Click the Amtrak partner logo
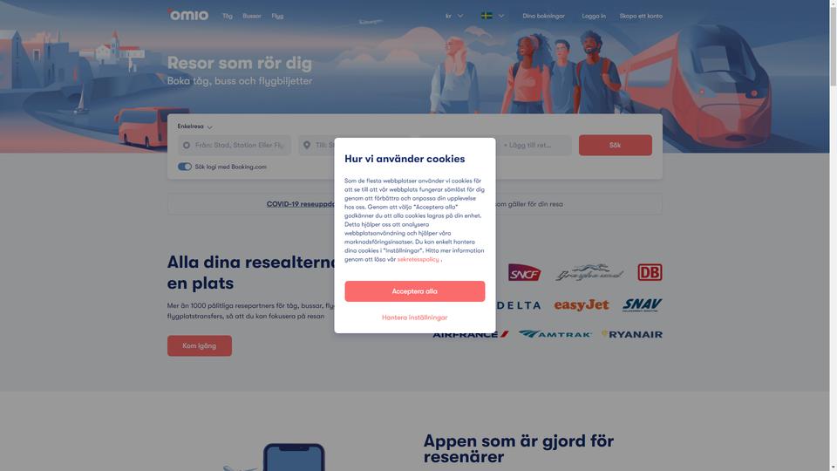Viewport: 837px width, 471px height. pyautogui.click(x=555, y=334)
